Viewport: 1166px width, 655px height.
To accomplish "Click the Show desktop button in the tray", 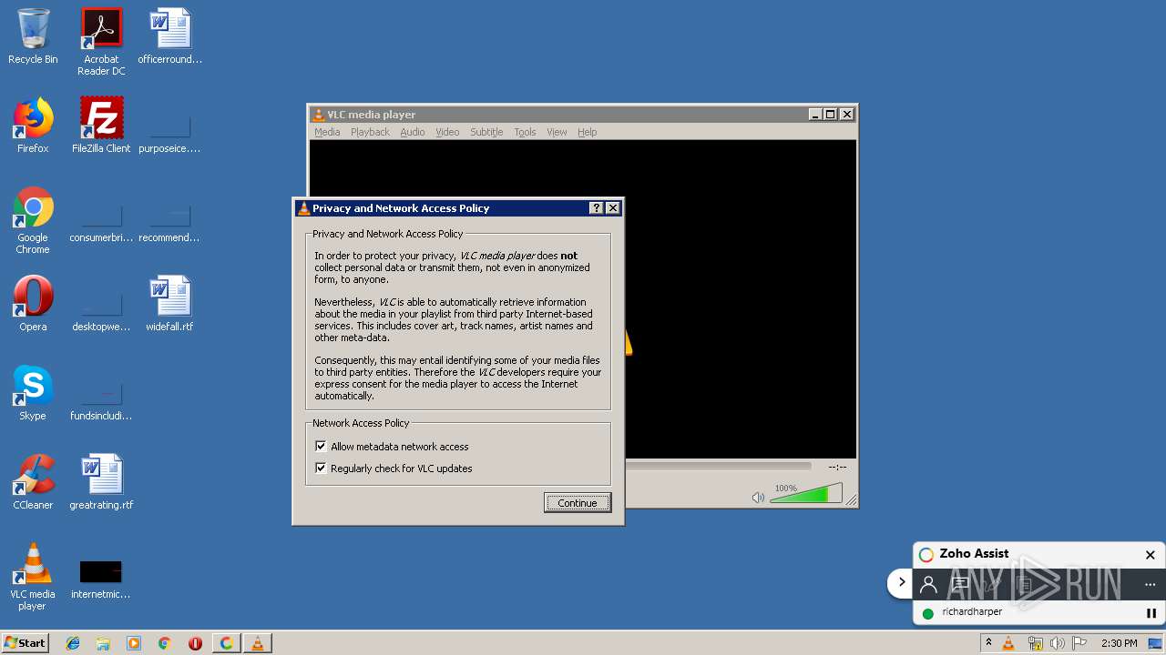I will coord(1156,643).
